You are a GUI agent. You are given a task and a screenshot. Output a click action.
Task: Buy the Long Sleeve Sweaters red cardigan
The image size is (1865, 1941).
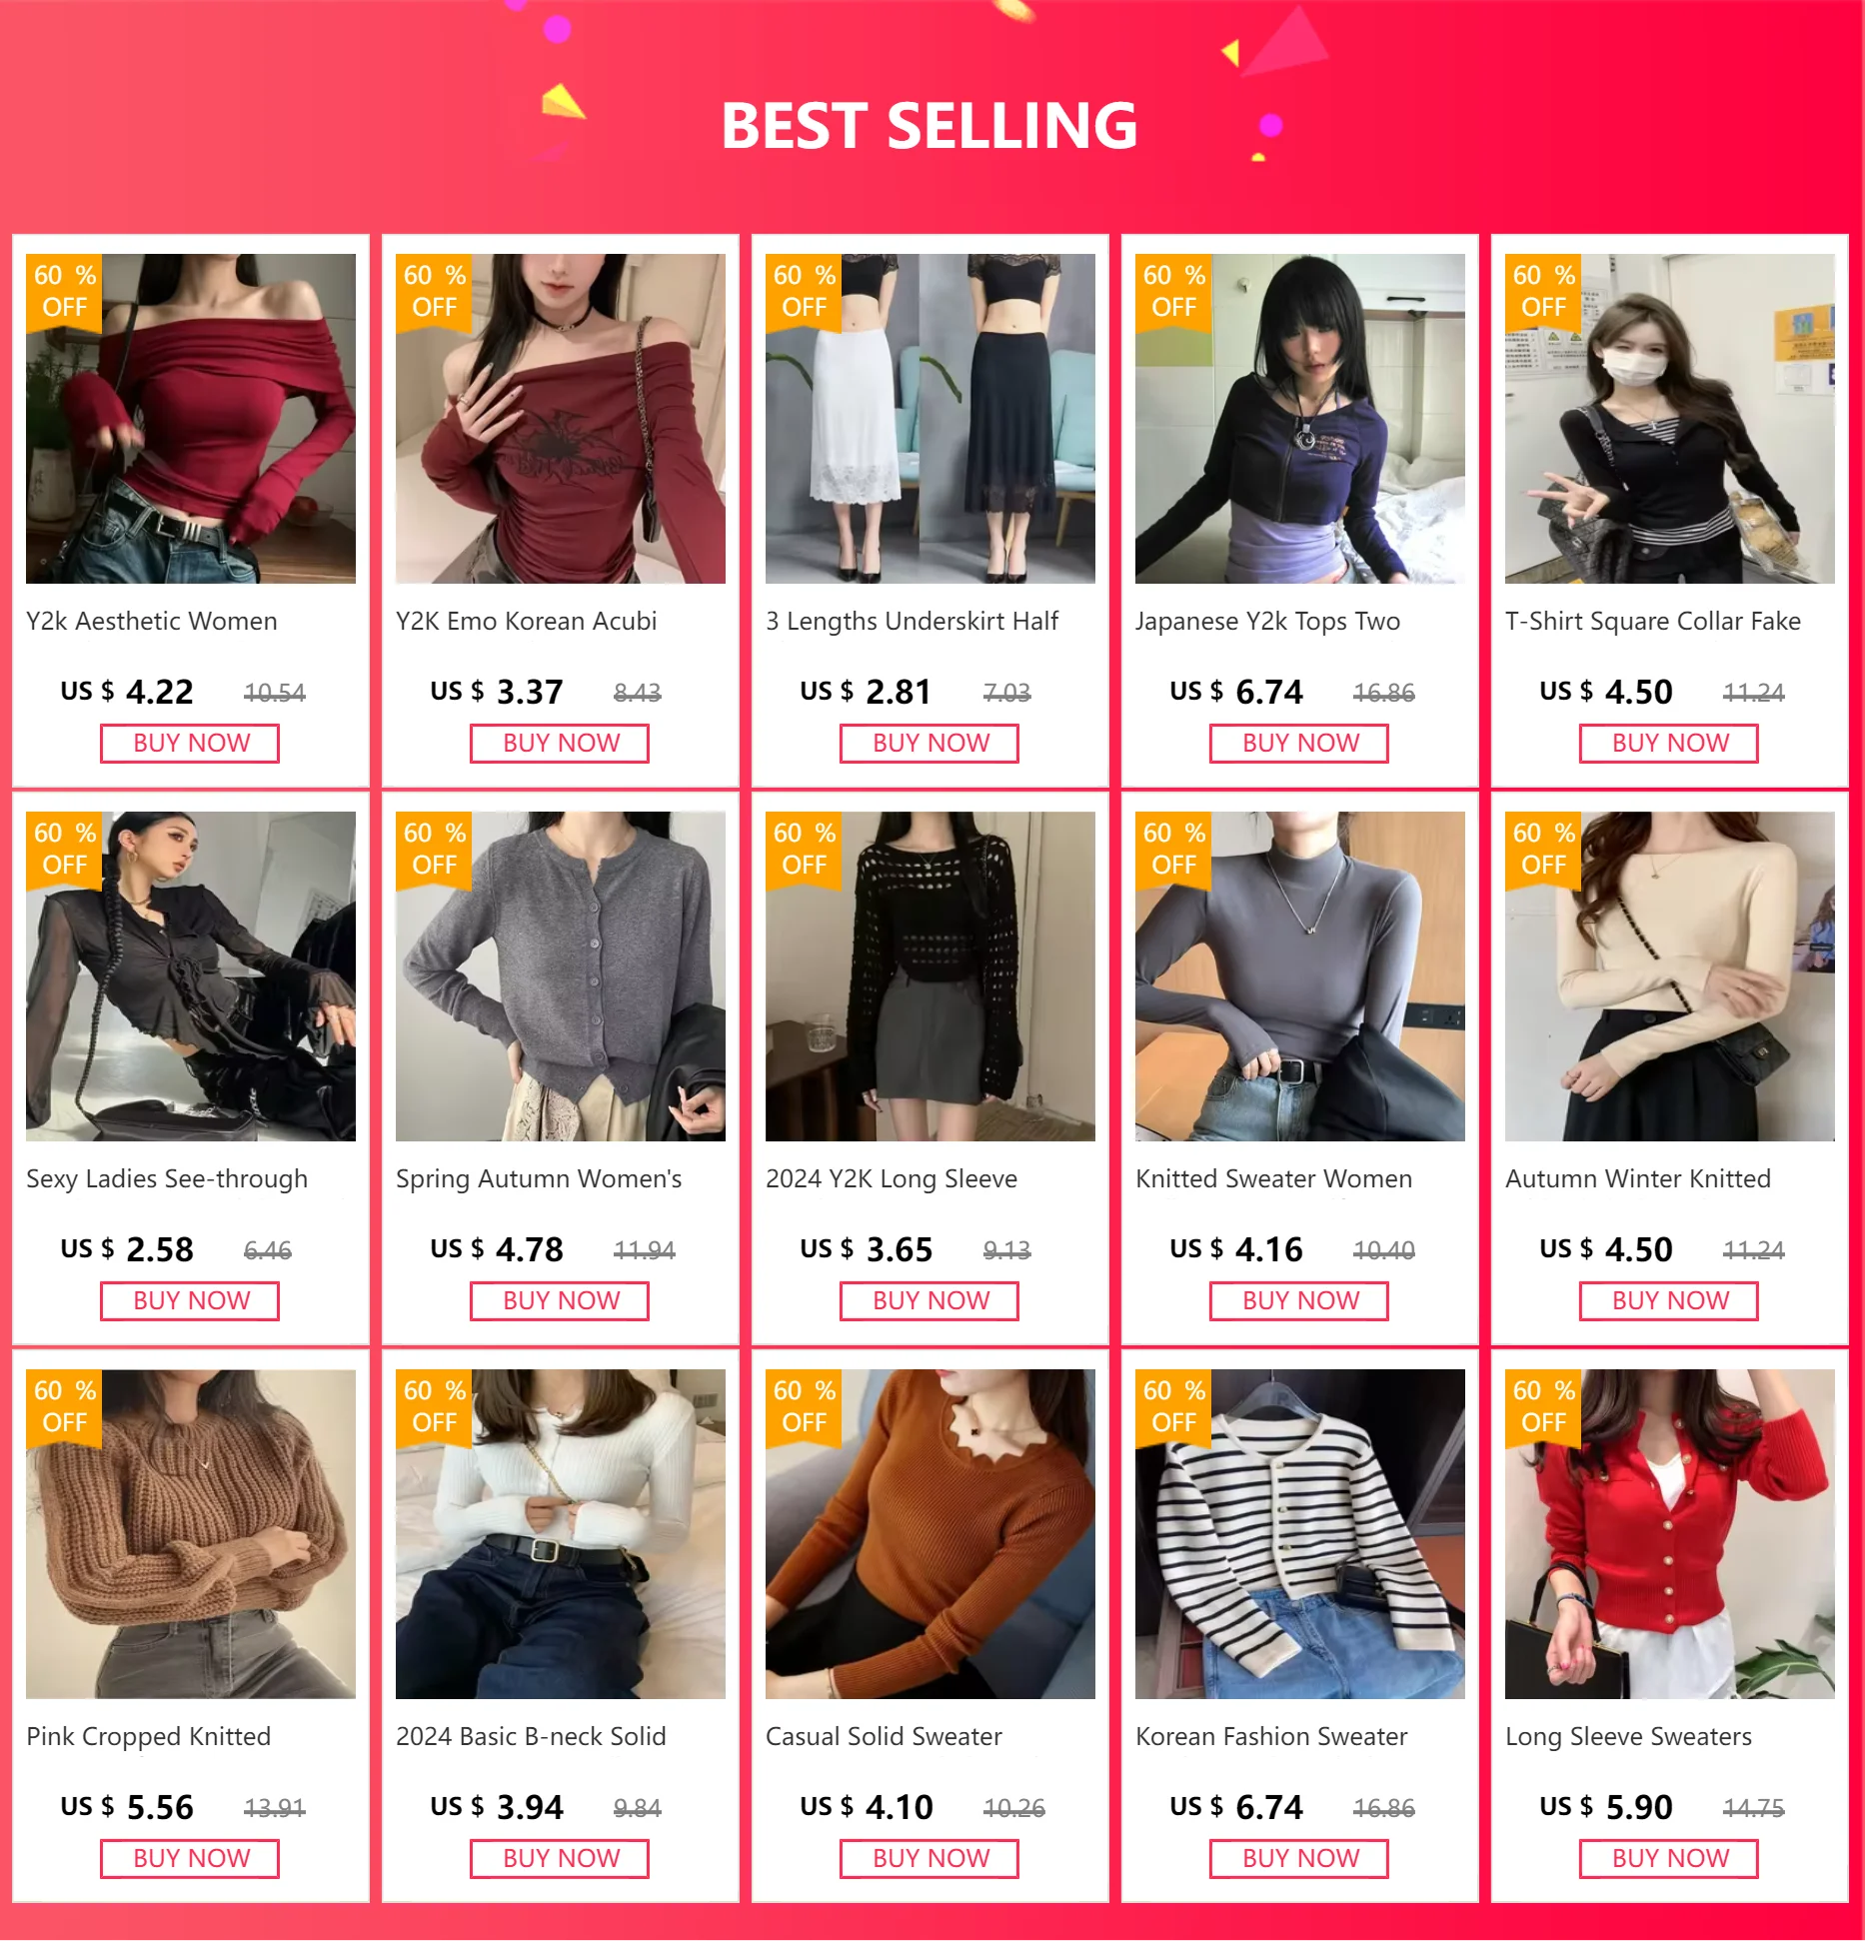[1669, 1858]
